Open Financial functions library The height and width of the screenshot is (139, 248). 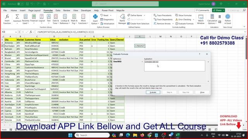34,19
